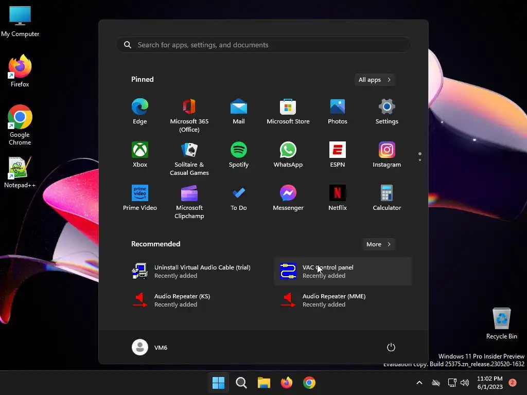Select the Firefox desktop shortcut
The image size is (527, 395).
tap(20, 71)
